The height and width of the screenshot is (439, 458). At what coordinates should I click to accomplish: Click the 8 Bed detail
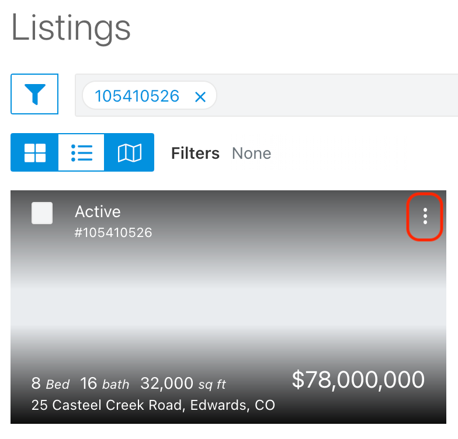[x=50, y=384]
